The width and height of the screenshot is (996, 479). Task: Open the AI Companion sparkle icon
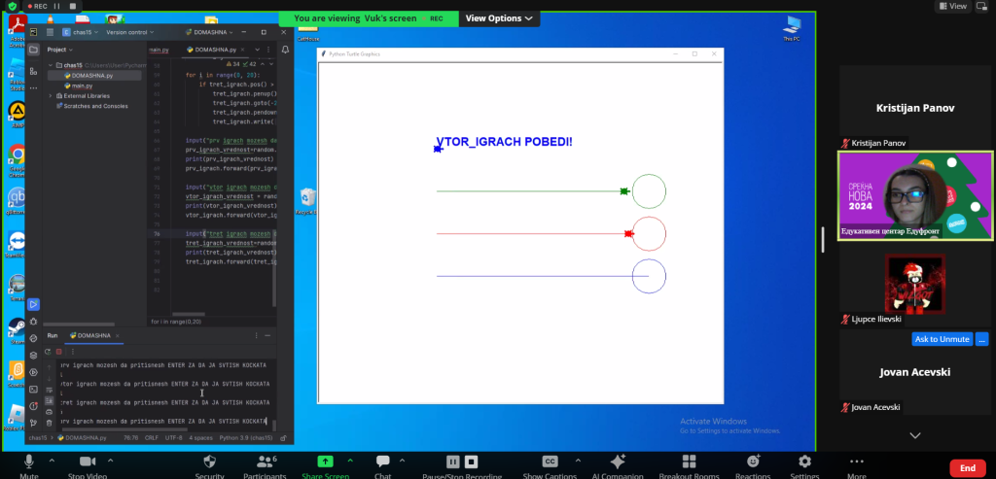click(617, 462)
